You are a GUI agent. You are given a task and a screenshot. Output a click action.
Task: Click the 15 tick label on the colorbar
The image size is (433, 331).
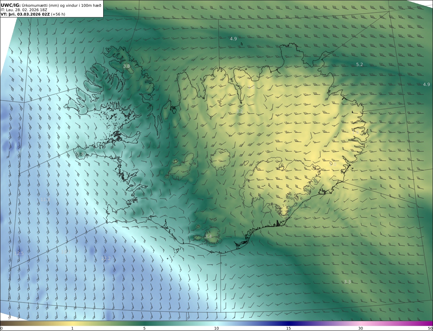point(289,328)
